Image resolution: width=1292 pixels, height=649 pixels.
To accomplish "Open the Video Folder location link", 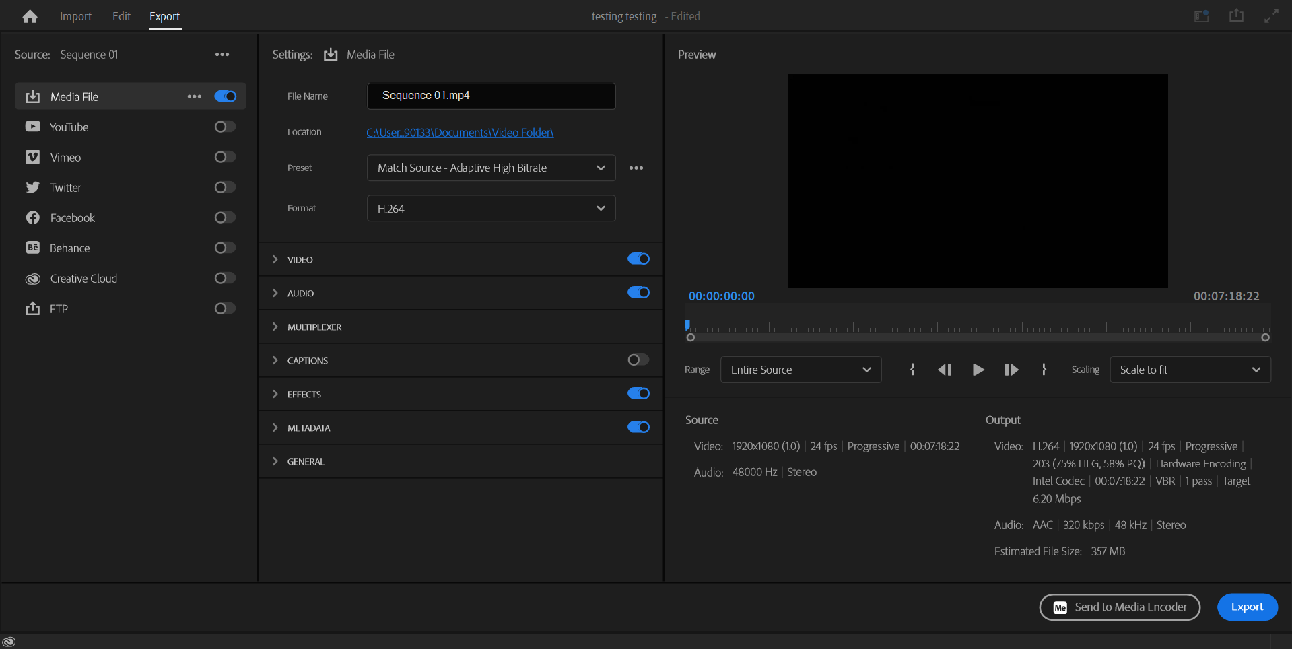I will coord(460,132).
